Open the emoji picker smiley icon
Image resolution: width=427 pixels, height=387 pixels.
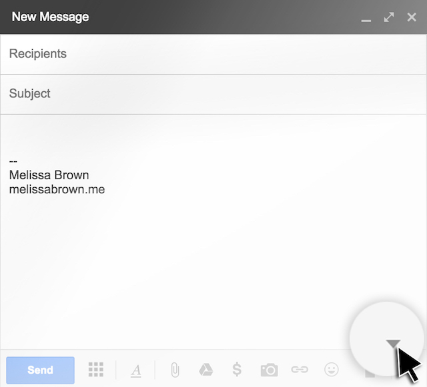click(x=331, y=370)
